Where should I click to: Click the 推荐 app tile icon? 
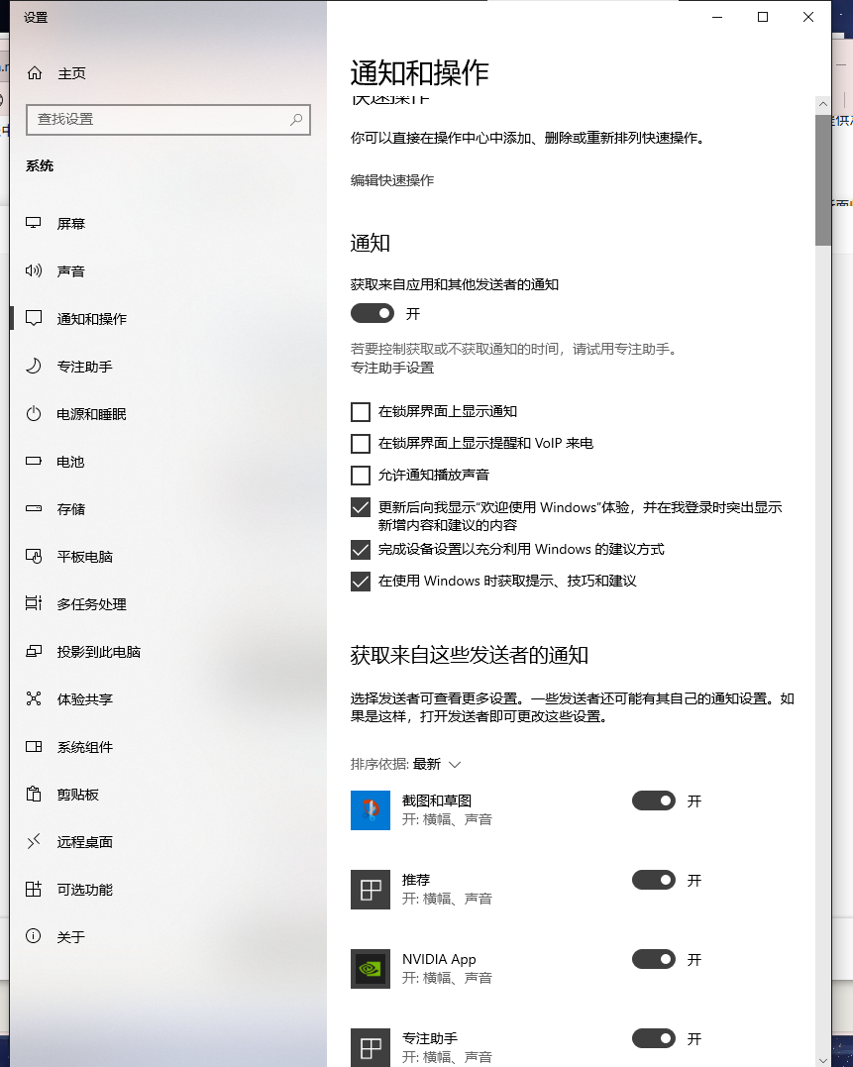(371, 890)
